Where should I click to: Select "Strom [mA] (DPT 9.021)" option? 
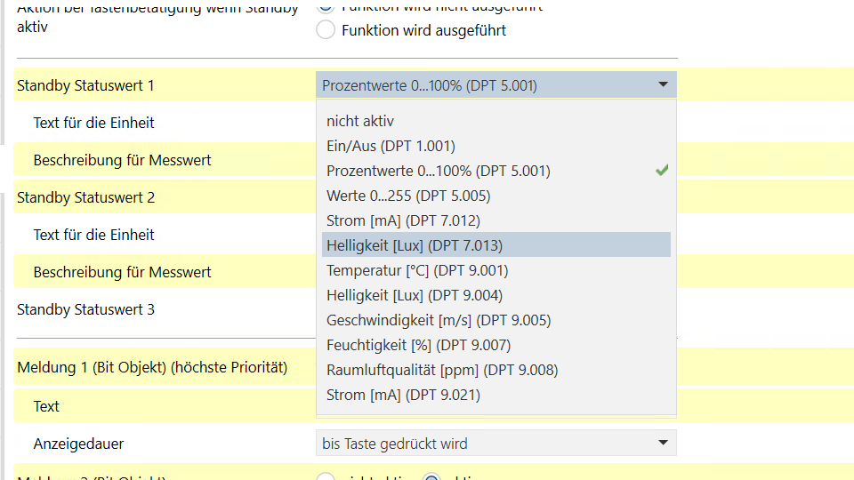[x=403, y=395]
